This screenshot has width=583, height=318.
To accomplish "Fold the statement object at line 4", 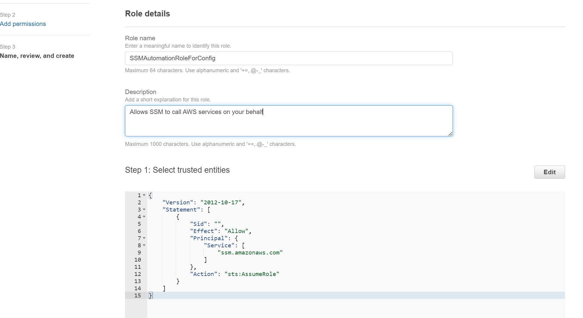I will pyautogui.click(x=144, y=217).
